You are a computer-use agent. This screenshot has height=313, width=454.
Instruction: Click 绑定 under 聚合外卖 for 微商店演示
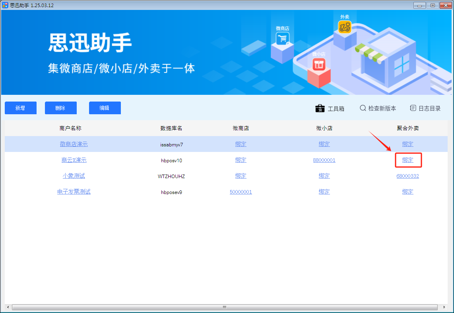(x=407, y=144)
